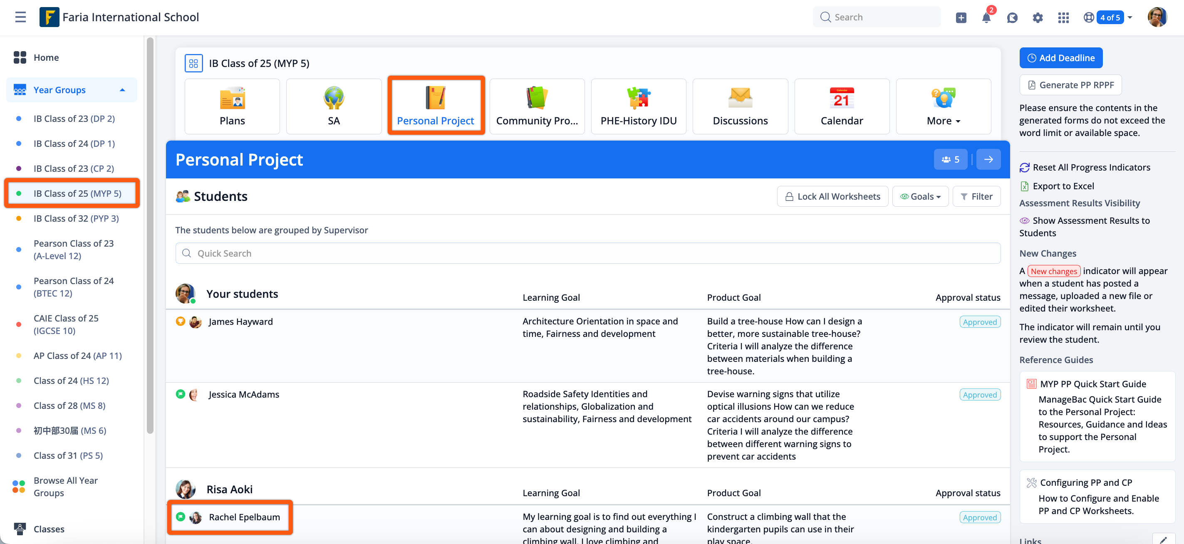The width and height of the screenshot is (1184, 544).
Task: Open the PHE-History IDU tile
Action: coord(639,106)
